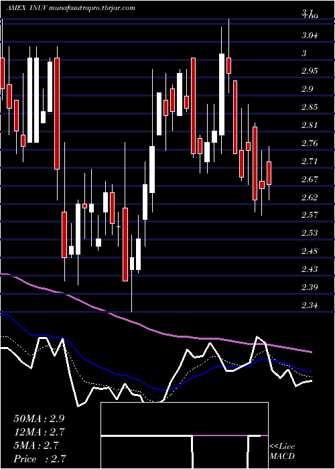335x469 pixels.
Task: Select the 2.67 price level label
Action: (x=310, y=179)
